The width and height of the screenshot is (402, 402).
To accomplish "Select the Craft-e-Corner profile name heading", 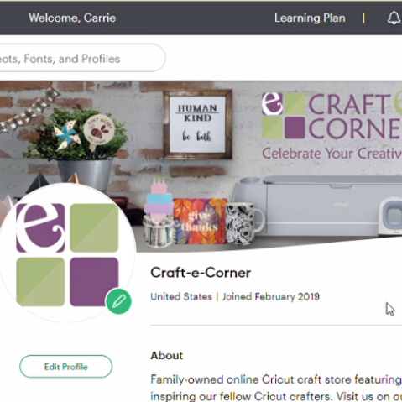I will 201,273.
